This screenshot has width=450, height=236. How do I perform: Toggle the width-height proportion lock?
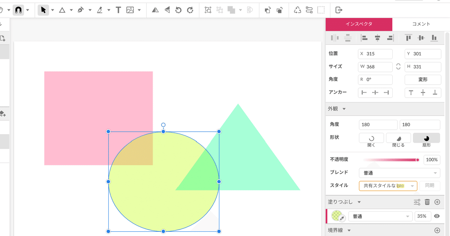click(398, 67)
